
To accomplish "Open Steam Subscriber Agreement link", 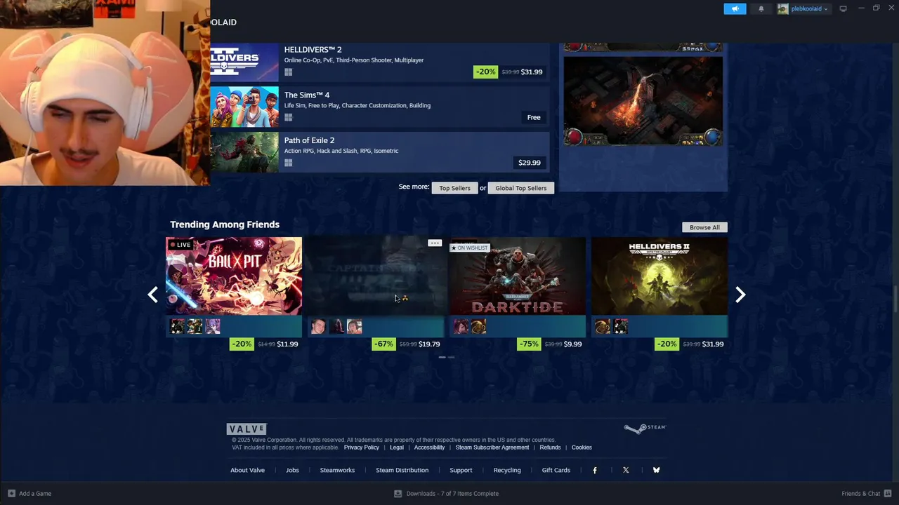I will click(x=492, y=447).
